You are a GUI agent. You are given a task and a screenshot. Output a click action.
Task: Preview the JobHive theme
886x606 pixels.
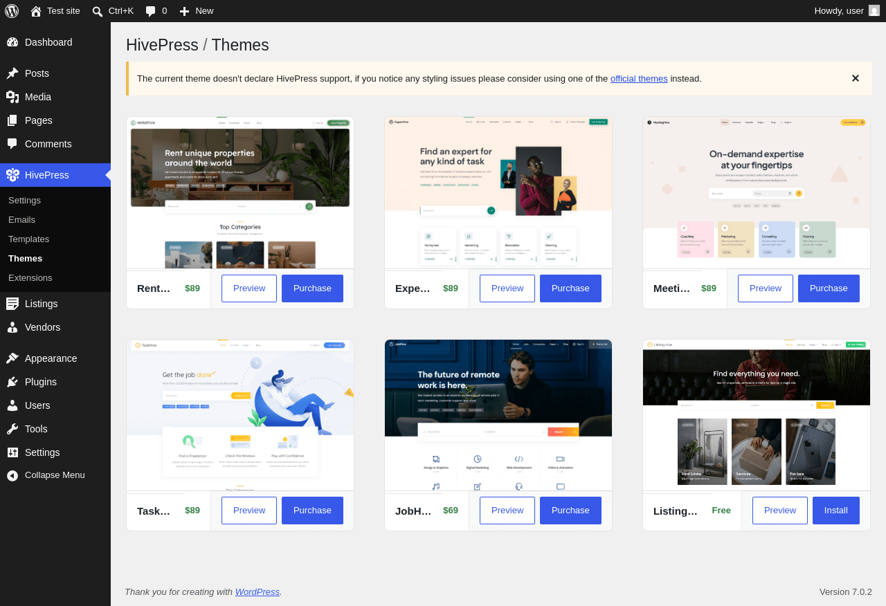507,511
